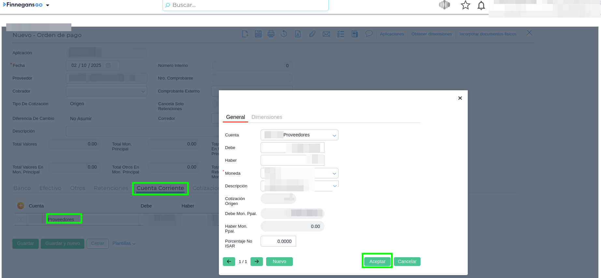This screenshot has height=278, width=601.
Task: Go to next record arrow
Action: [257, 261]
